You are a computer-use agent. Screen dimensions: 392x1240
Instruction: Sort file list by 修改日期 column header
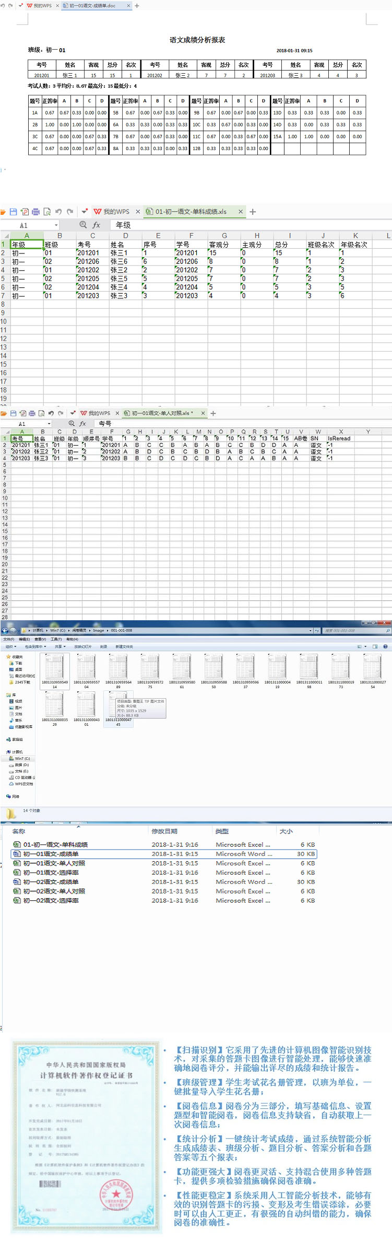click(x=164, y=831)
